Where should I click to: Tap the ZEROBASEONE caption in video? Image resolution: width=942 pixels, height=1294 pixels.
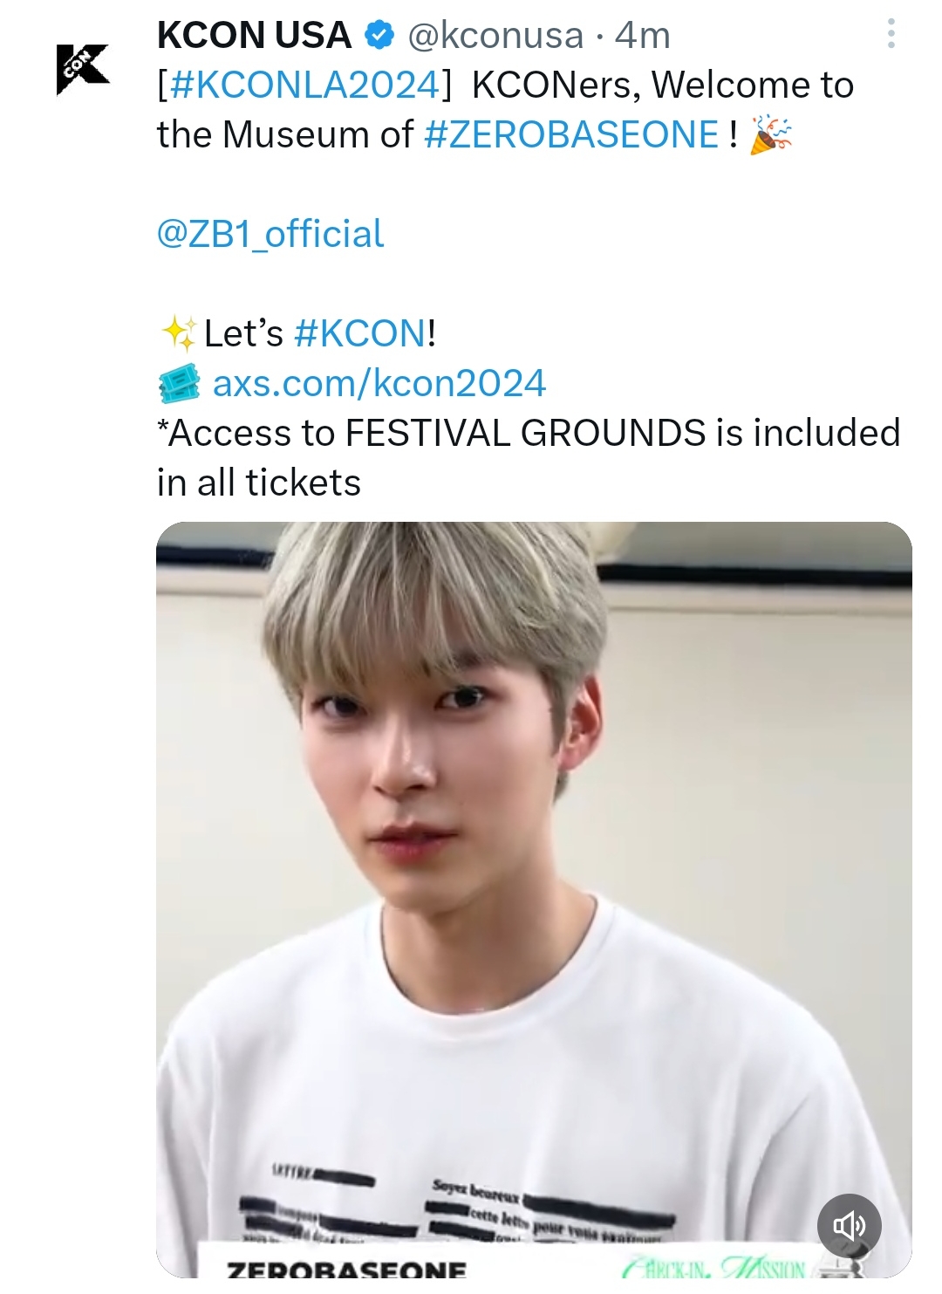click(346, 1268)
